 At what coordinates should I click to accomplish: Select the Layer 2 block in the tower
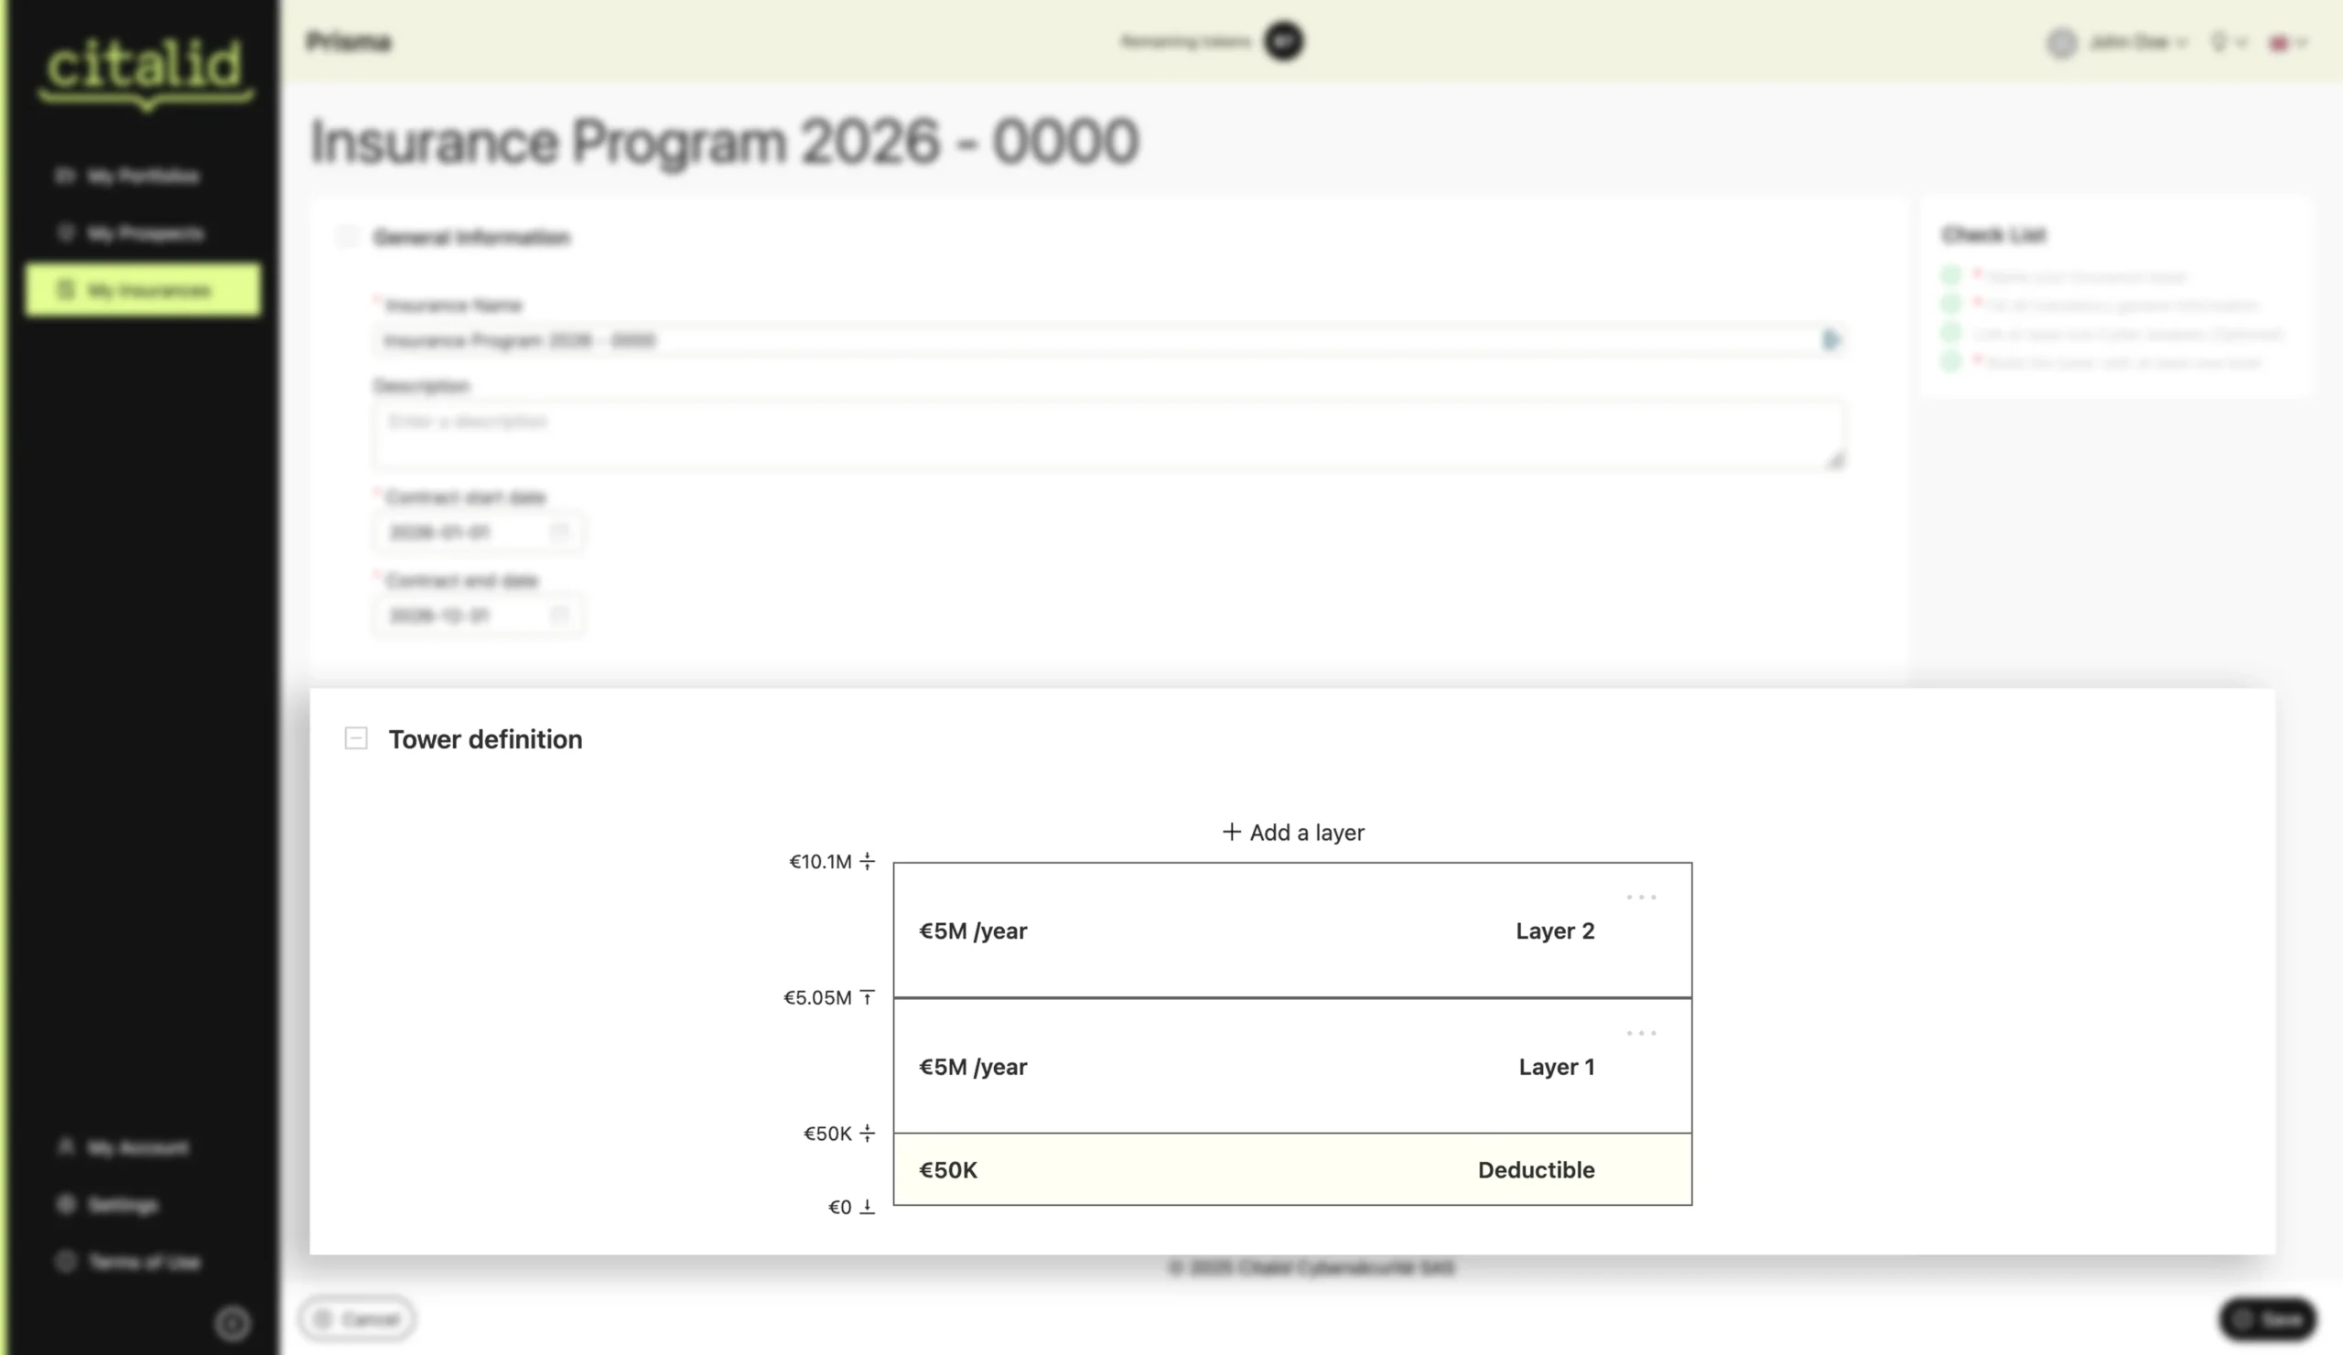point(1292,930)
